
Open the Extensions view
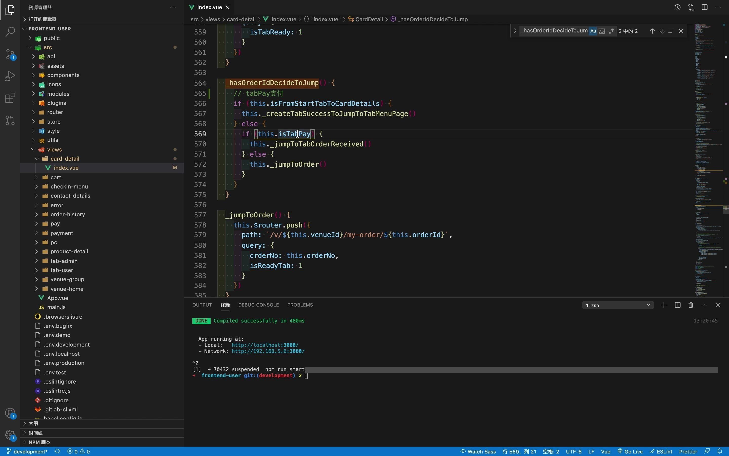pyautogui.click(x=10, y=98)
